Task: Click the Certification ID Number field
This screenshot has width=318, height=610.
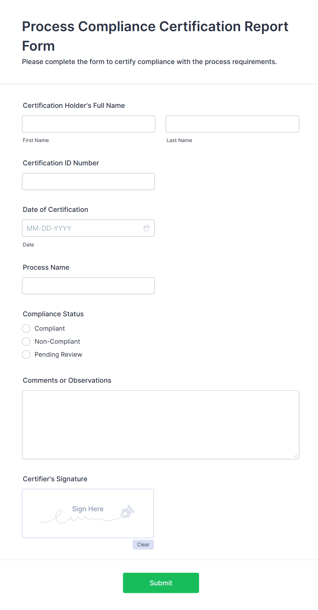Action: pos(88,181)
